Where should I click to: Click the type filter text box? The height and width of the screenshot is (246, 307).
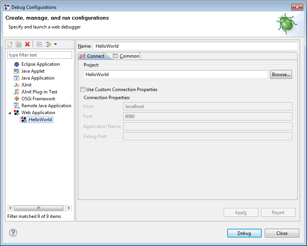40,55
